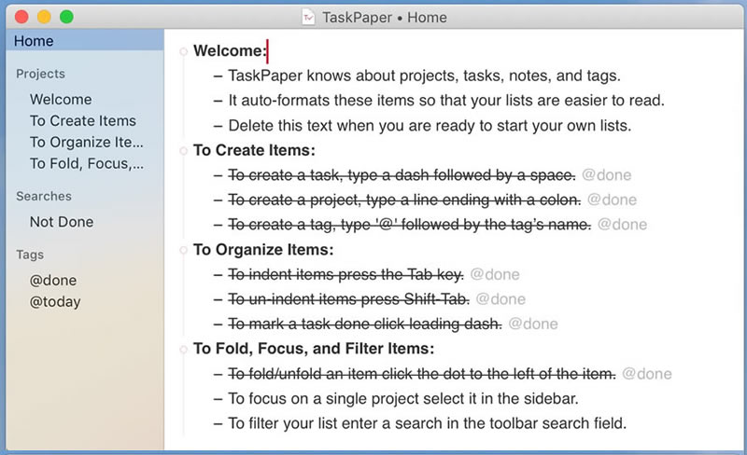Fold the Welcome project using its dot
747x455 pixels.
[183, 51]
